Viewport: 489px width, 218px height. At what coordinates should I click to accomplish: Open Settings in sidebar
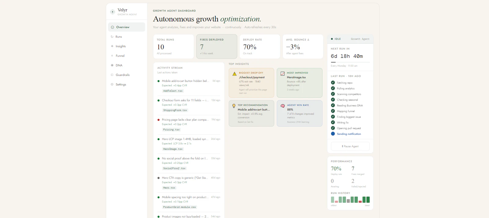pyautogui.click(x=127, y=84)
